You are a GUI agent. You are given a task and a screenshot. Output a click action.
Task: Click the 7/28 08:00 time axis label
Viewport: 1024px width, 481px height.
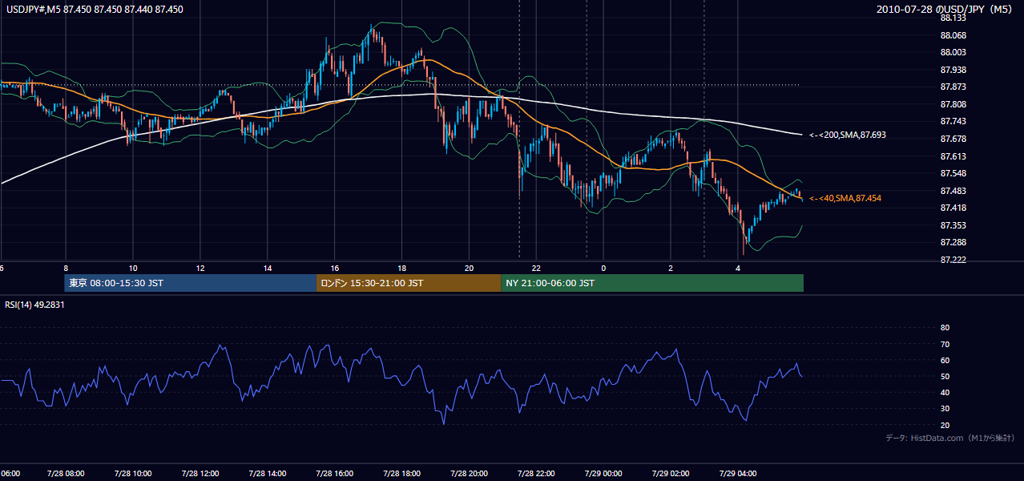pyautogui.click(x=65, y=473)
